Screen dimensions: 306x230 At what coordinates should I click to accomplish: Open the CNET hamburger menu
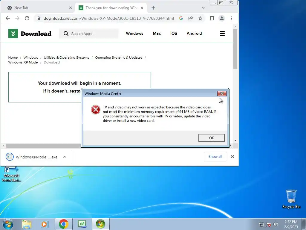tap(222, 34)
